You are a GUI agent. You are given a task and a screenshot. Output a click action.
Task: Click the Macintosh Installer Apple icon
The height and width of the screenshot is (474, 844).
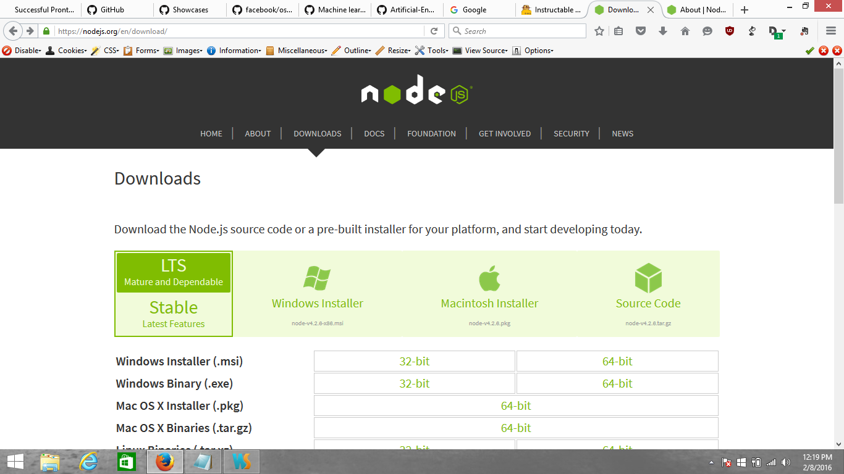tap(489, 278)
